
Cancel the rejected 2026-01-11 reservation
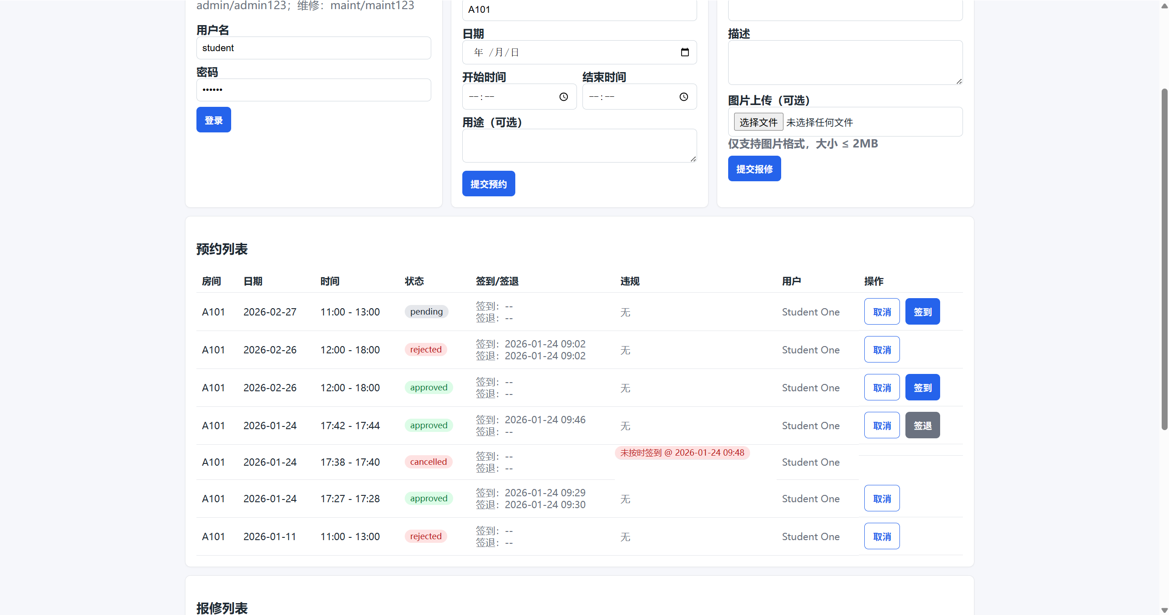click(881, 536)
